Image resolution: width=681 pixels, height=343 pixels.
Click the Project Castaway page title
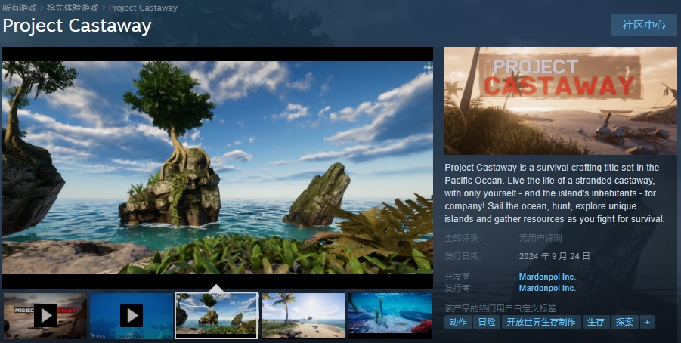coord(77,26)
